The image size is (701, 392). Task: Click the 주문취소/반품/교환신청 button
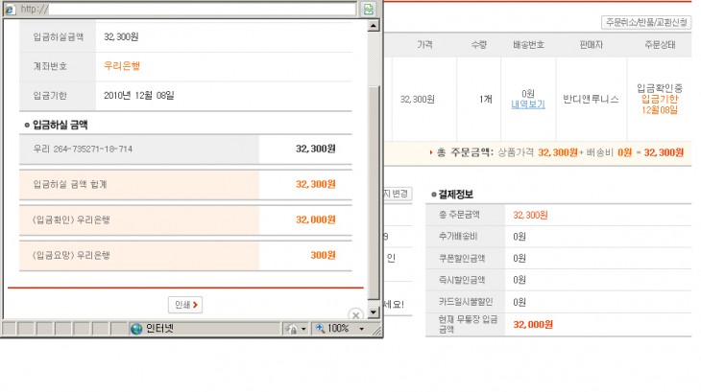tap(645, 21)
